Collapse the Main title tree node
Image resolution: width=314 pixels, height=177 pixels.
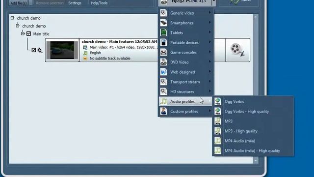pyautogui.click(x=23, y=33)
